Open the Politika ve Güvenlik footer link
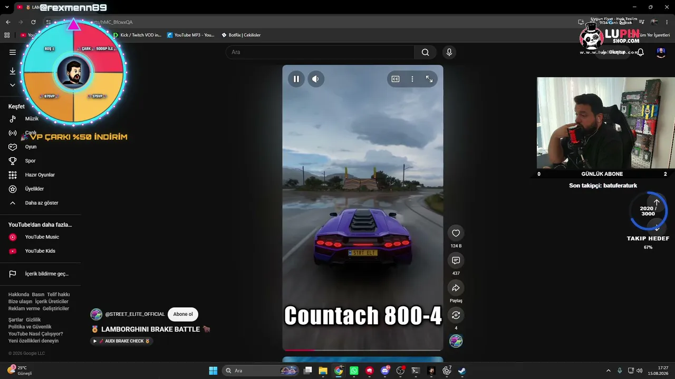Image resolution: width=675 pixels, height=379 pixels. (x=30, y=327)
